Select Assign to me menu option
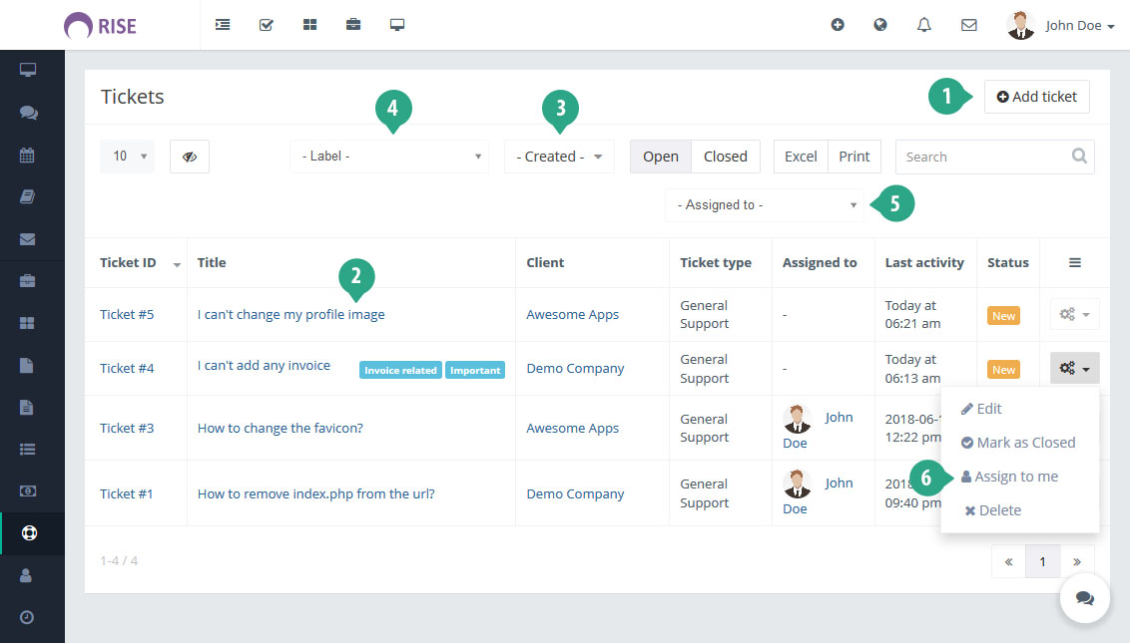Viewport: 1130px width, 643px height. click(1016, 477)
